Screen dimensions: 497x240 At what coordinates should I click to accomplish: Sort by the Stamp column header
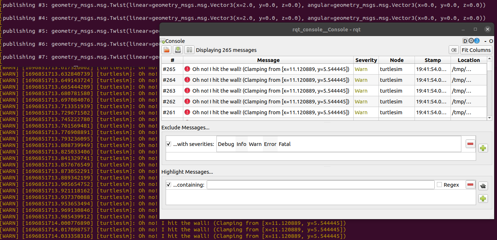pos(433,60)
